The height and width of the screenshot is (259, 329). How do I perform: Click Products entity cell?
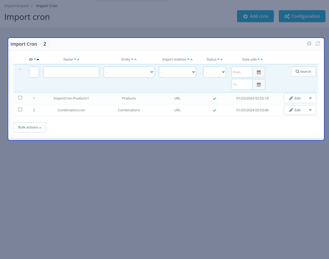pos(129,98)
